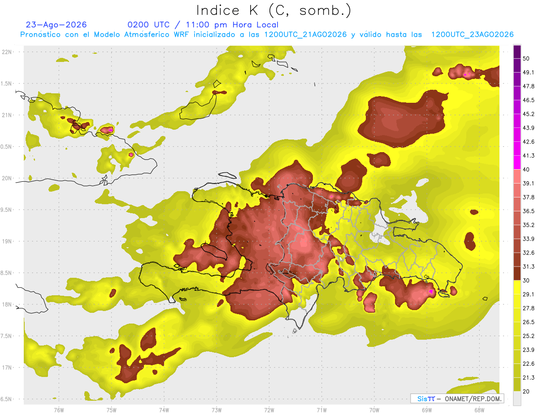Click the longitude label "71W"
This screenshot has width=538, height=416.
coord(321,410)
